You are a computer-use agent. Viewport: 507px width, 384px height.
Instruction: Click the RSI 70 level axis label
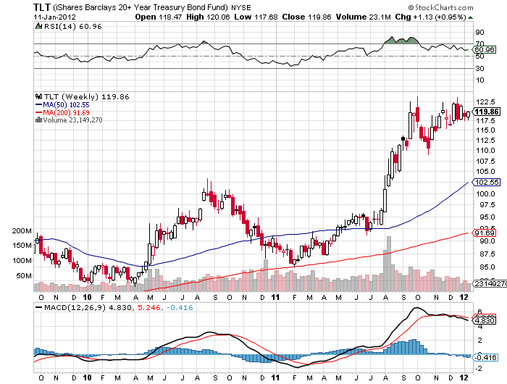tap(479, 43)
